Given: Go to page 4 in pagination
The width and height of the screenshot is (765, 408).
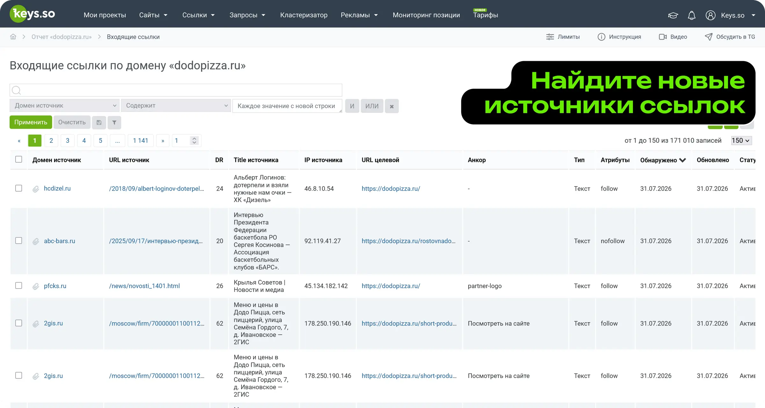Looking at the screenshot, I should click(x=84, y=141).
